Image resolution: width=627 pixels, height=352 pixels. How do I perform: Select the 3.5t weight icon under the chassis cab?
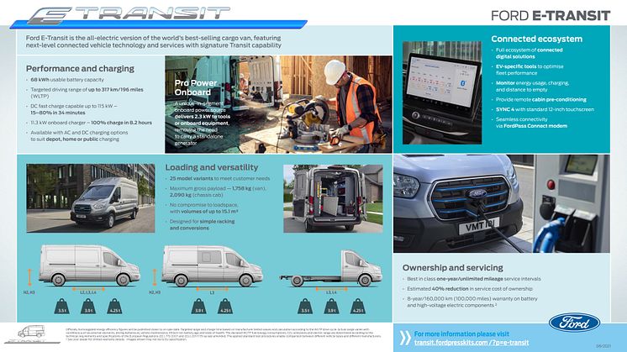point(305,306)
